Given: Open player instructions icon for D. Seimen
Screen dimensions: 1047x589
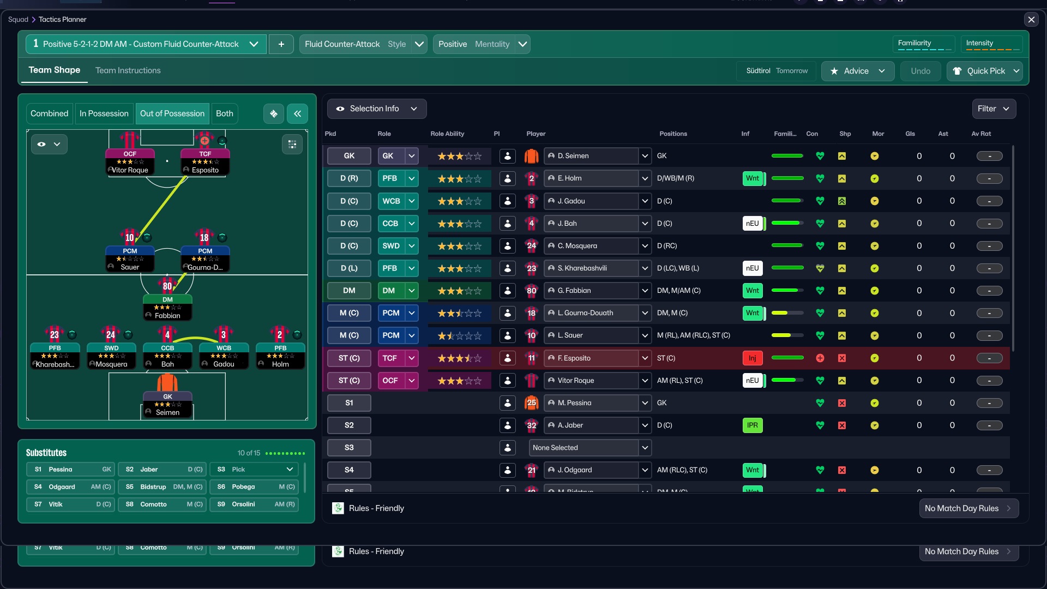Looking at the screenshot, I should [x=507, y=156].
